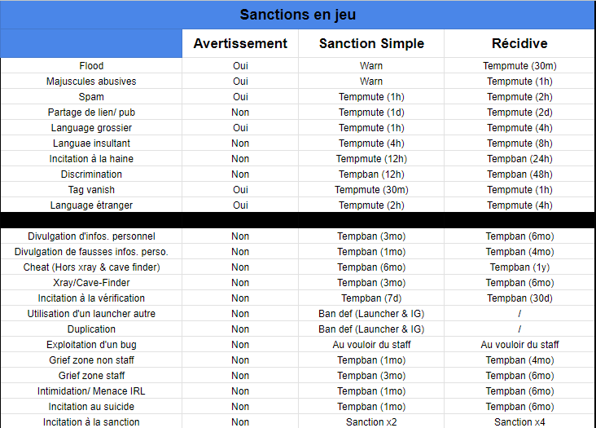This screenshot has width=596, height=428.
Task: Select the 'Divulgation d'infos. personnel' cell
Action: (91, 236)
